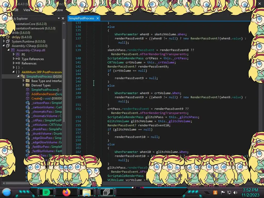Screen dimensions: 264x198
Task: Collapse the AkilliMum.SRP.PostProcessing namespace
Action: (x=13, y=72)
